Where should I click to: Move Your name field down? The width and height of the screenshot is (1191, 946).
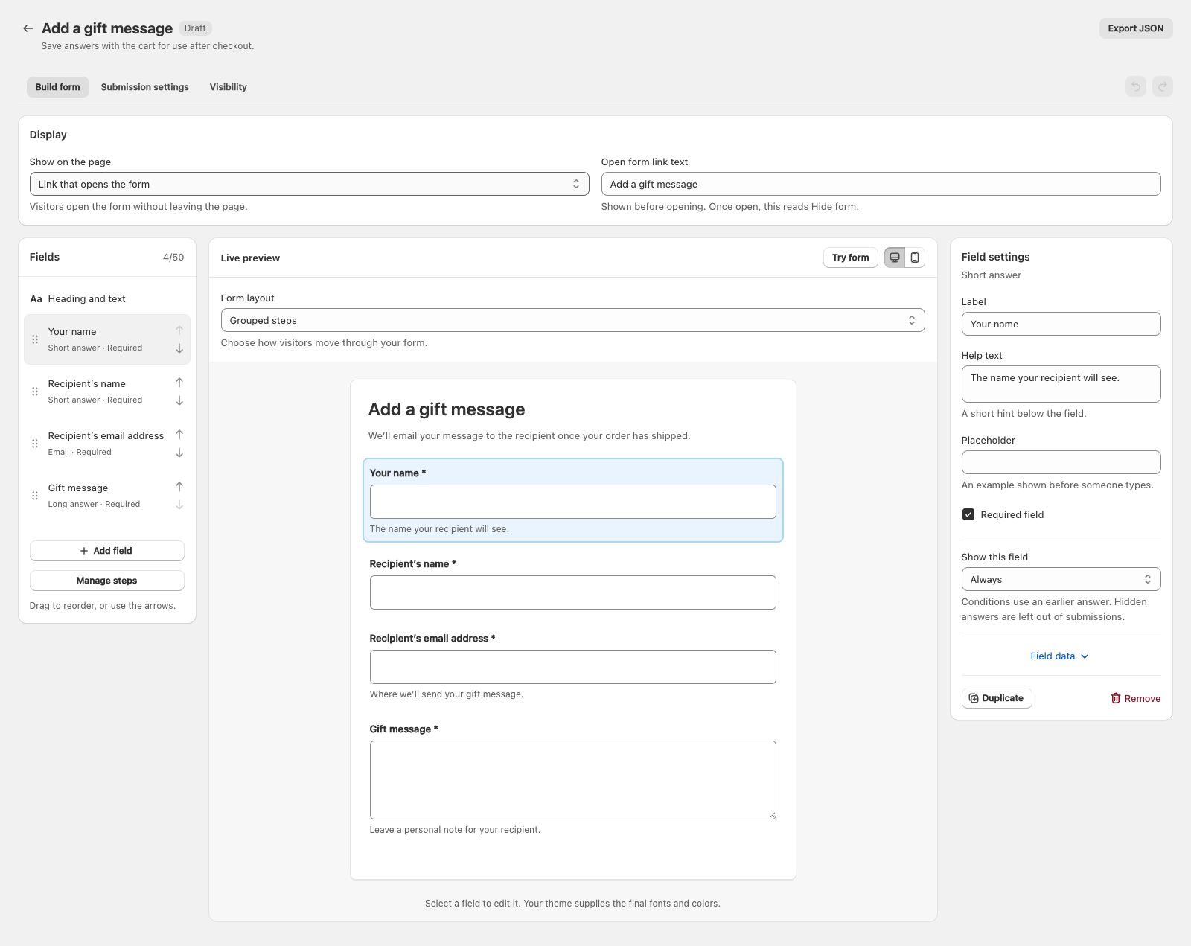tap(179, 348)
